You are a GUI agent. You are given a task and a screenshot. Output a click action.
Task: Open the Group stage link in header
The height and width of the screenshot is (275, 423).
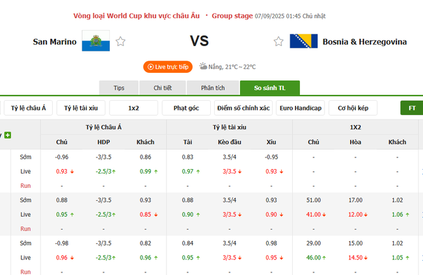coord(232,16)
